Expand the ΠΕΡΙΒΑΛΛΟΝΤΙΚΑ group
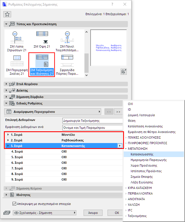 click(x=126, y=193)
